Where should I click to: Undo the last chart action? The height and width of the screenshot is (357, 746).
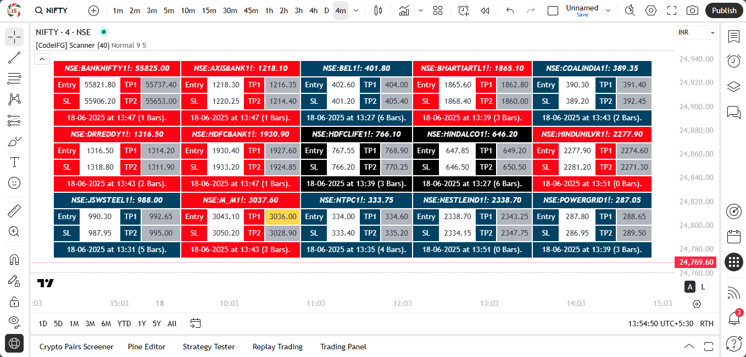pyautogui.click(x=510, y=10)
